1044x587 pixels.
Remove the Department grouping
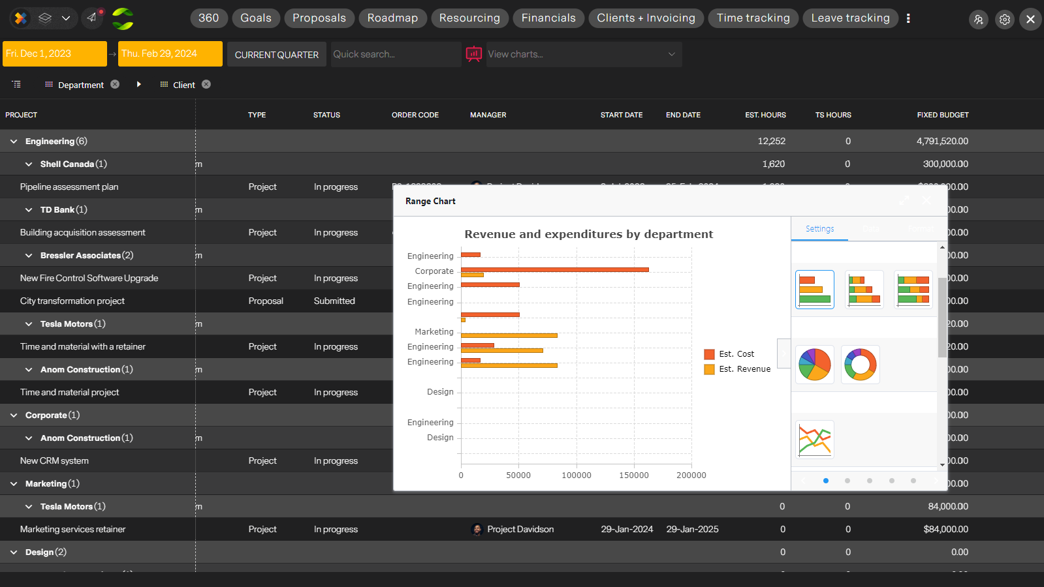point(115,84)
